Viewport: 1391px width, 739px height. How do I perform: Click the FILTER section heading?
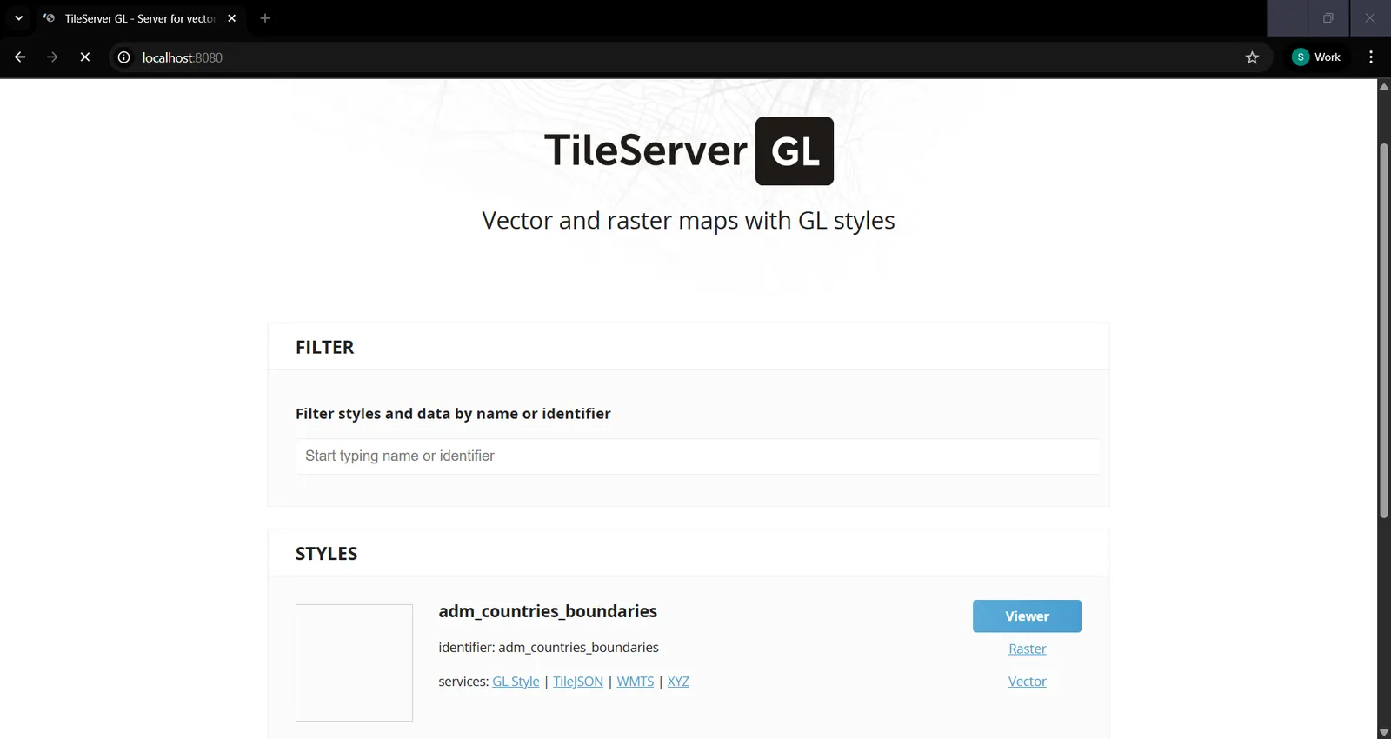pyautogui.click(x=324, y=347)
